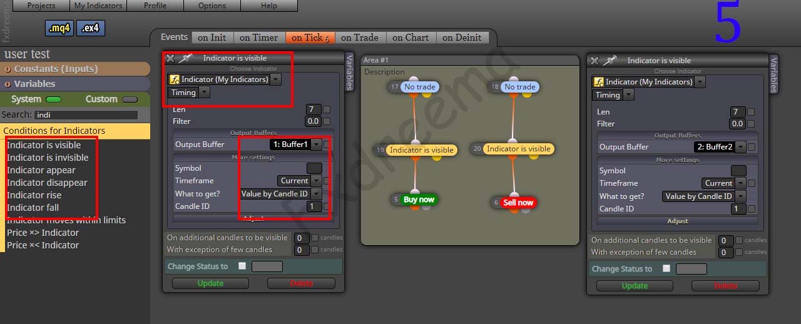Close the Buffer1 Indicator is visible panel
Screen dimensions: 801x324
coord(170,58)
